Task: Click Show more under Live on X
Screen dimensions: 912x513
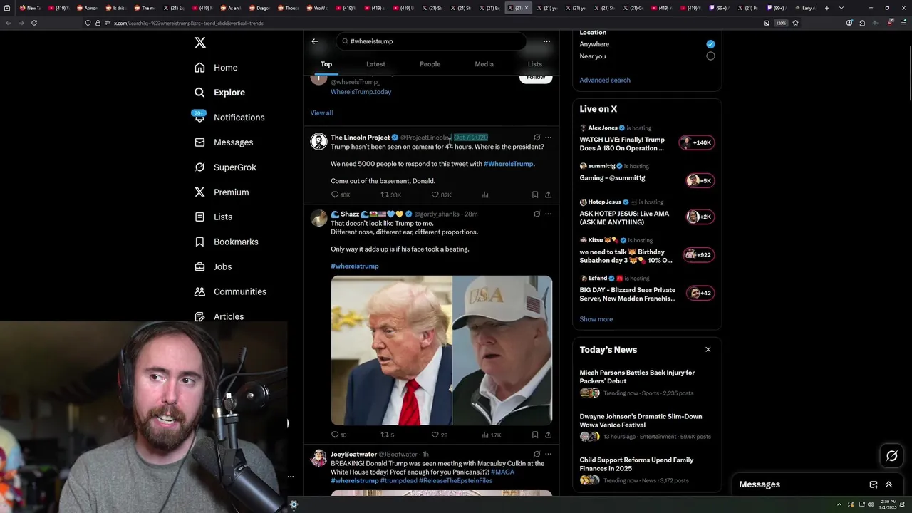Action: click(596, 319)
